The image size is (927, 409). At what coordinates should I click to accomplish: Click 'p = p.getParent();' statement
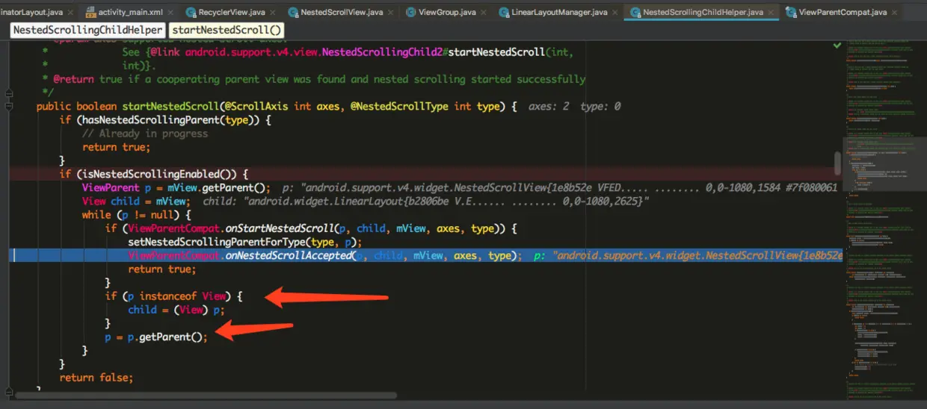click(x=156, y=337)
